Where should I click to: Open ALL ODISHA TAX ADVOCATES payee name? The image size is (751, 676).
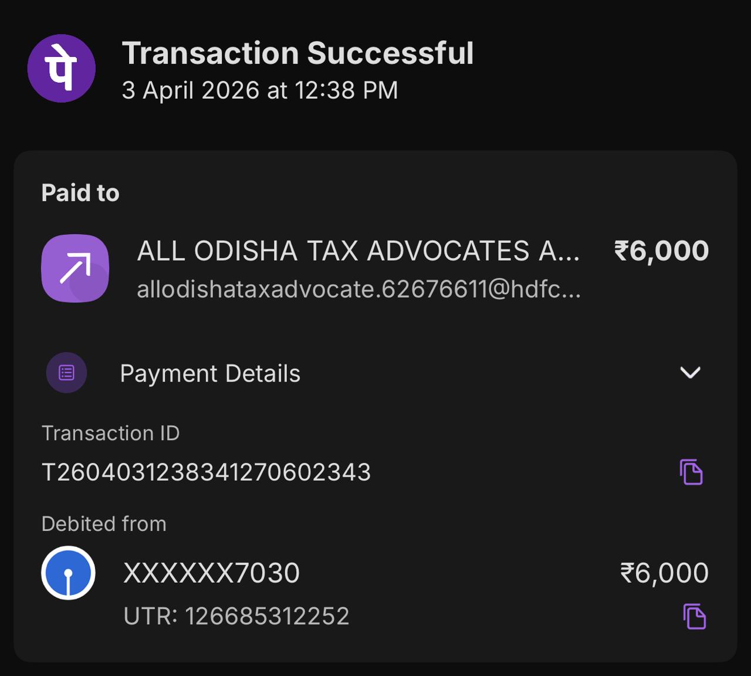358,251
